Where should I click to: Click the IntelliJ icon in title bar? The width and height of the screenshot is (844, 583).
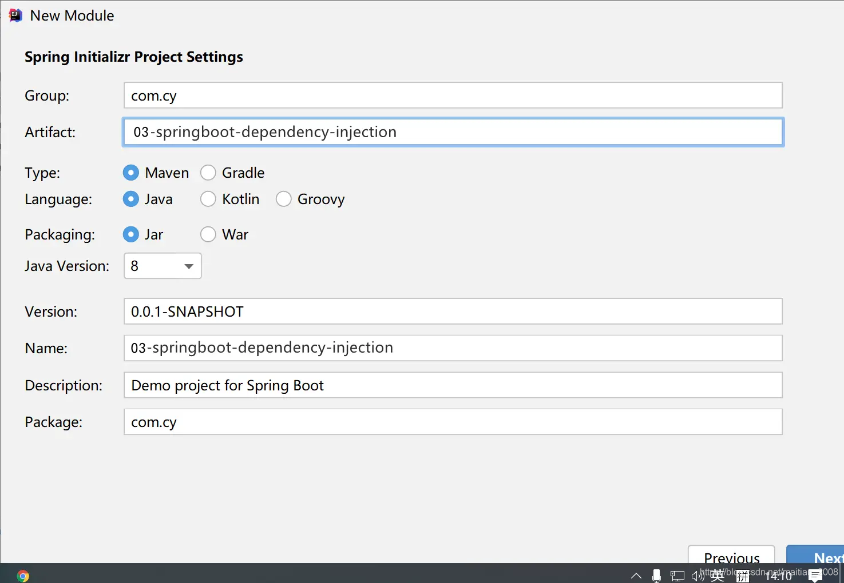[x=15, y=15]
